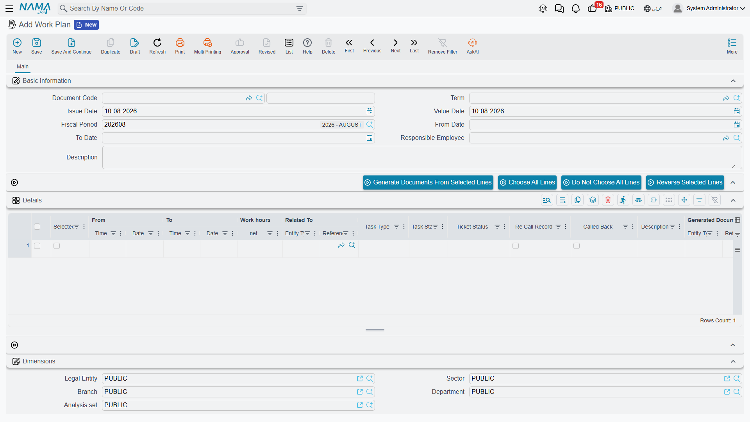Collapse Details section
The image size is (750, 422).
click(733, 200)
